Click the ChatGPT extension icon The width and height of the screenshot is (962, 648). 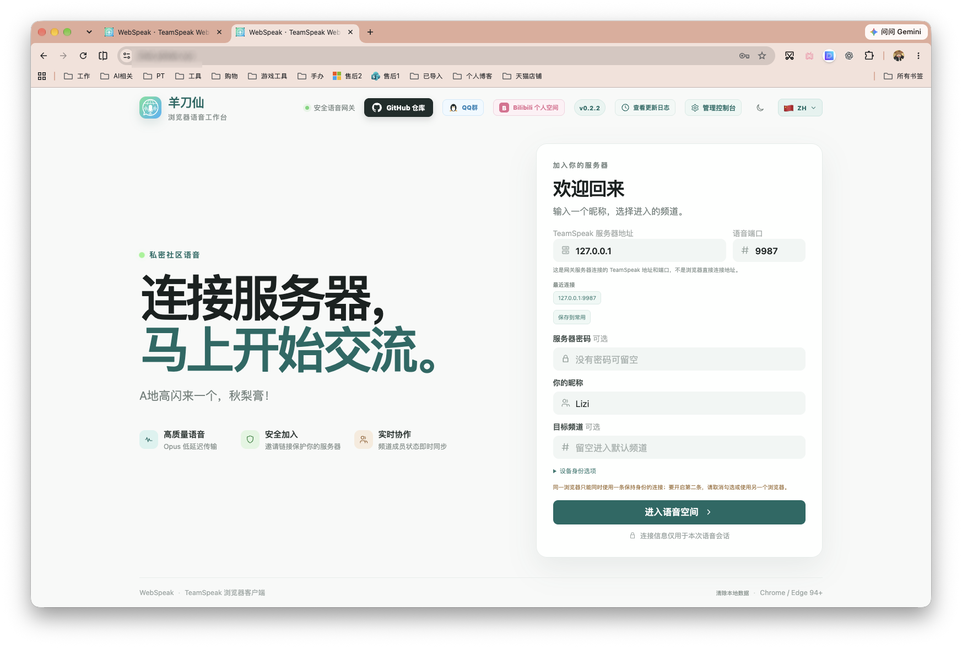pos(849,56)
